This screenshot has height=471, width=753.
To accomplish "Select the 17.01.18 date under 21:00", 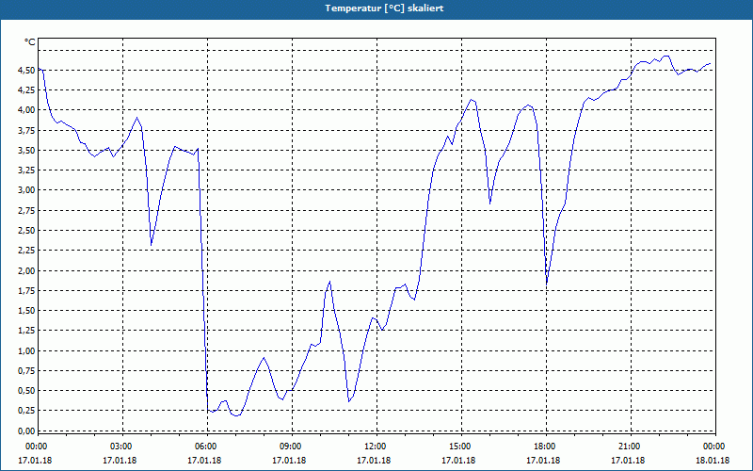I will [628, 461].
